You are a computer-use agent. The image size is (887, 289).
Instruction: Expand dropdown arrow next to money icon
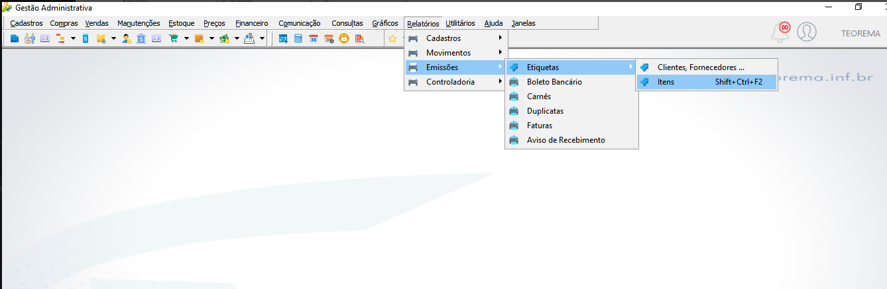click(237, 39)
